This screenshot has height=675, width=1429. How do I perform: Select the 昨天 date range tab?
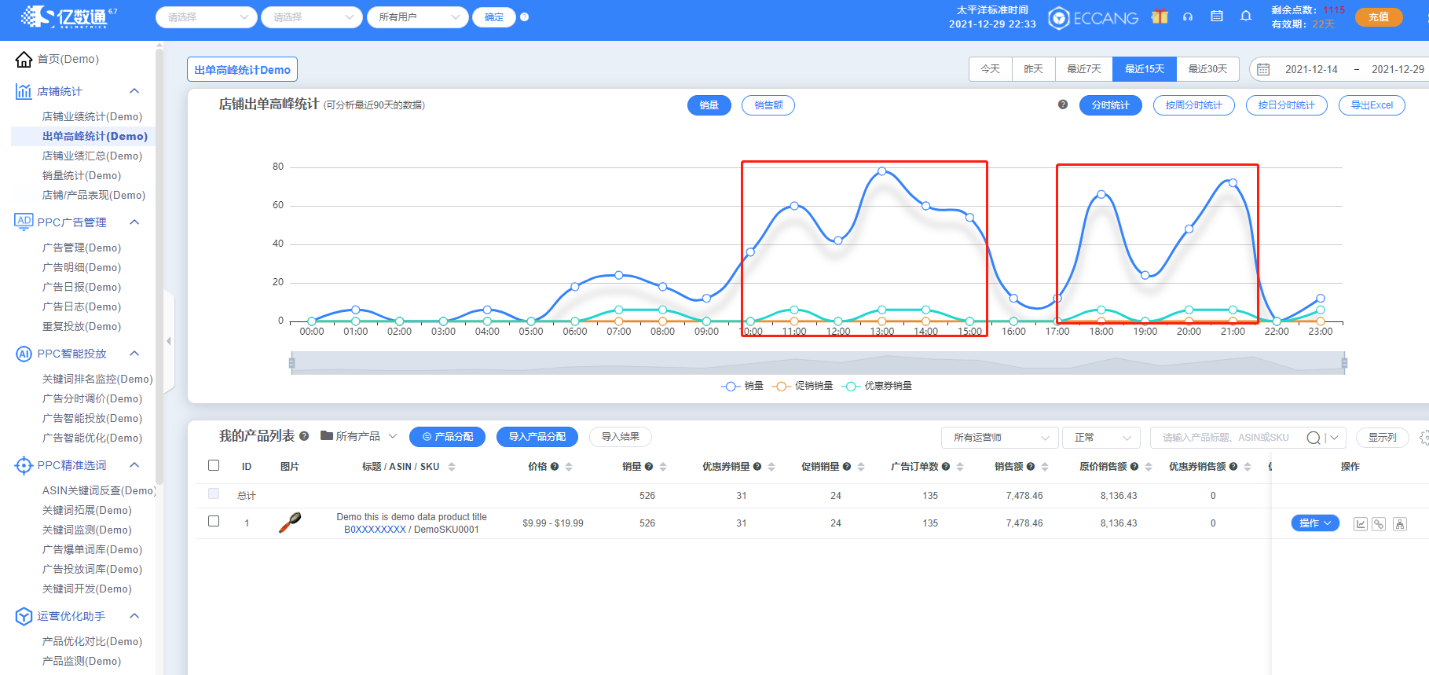pyautogui.click(x=1034, y=69)
